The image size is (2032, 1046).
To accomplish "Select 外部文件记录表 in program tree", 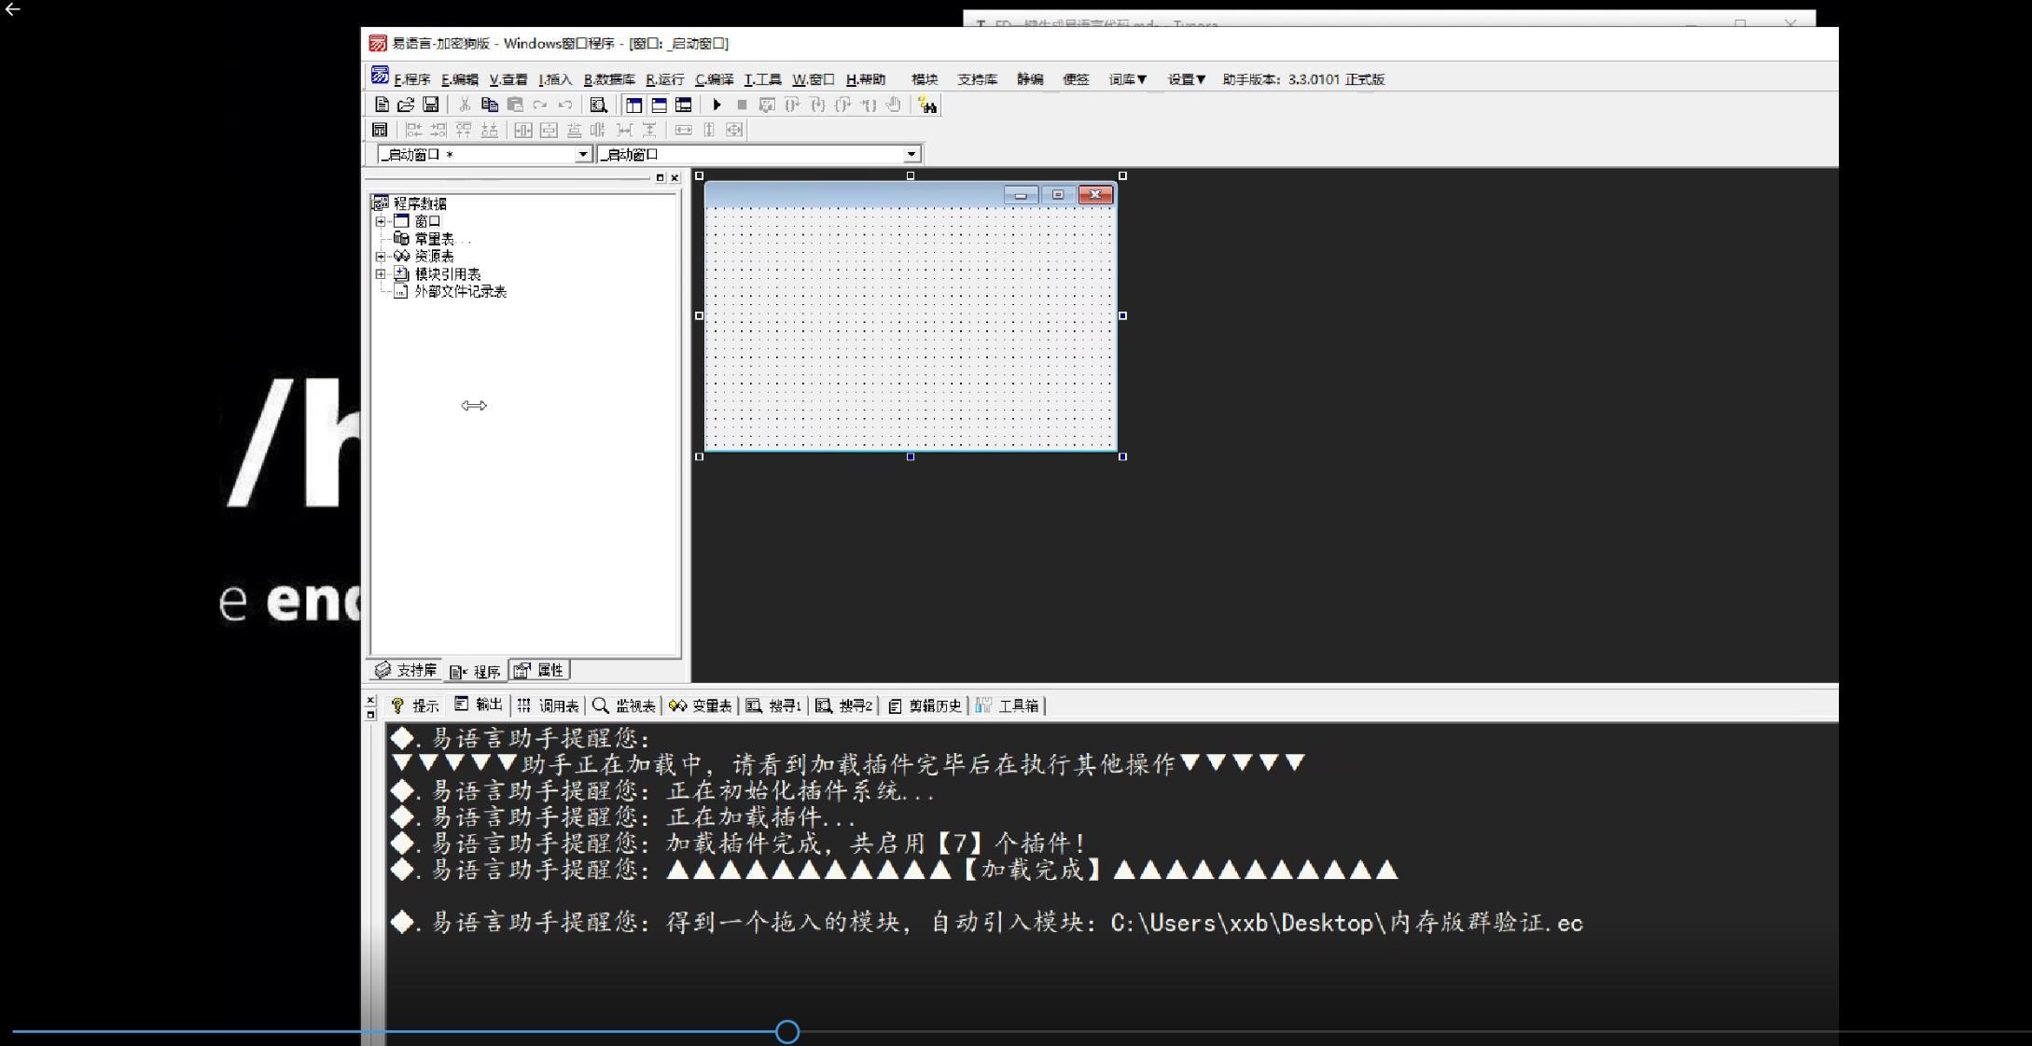I will pos(460,292).
